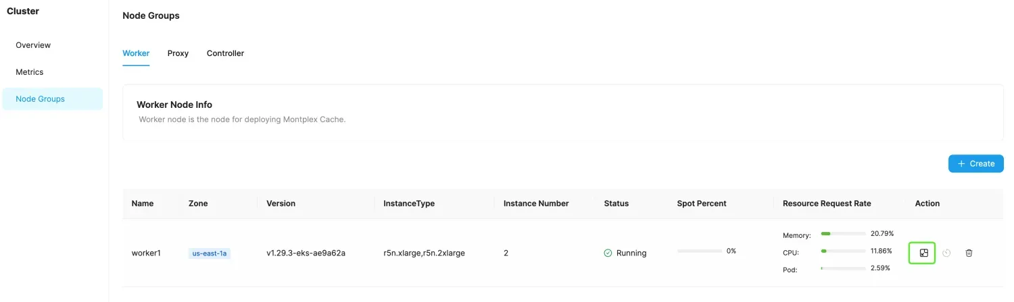Switch to the Proxy tab
1014x302 pixels.
[x=178, y=53]
